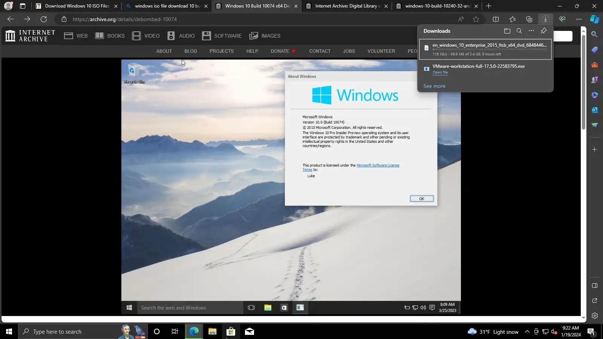The height and width of the screenshot is (339, 603).
Task: Select the en_windows_10_enterprise download entry
Action: coord(485,49)
